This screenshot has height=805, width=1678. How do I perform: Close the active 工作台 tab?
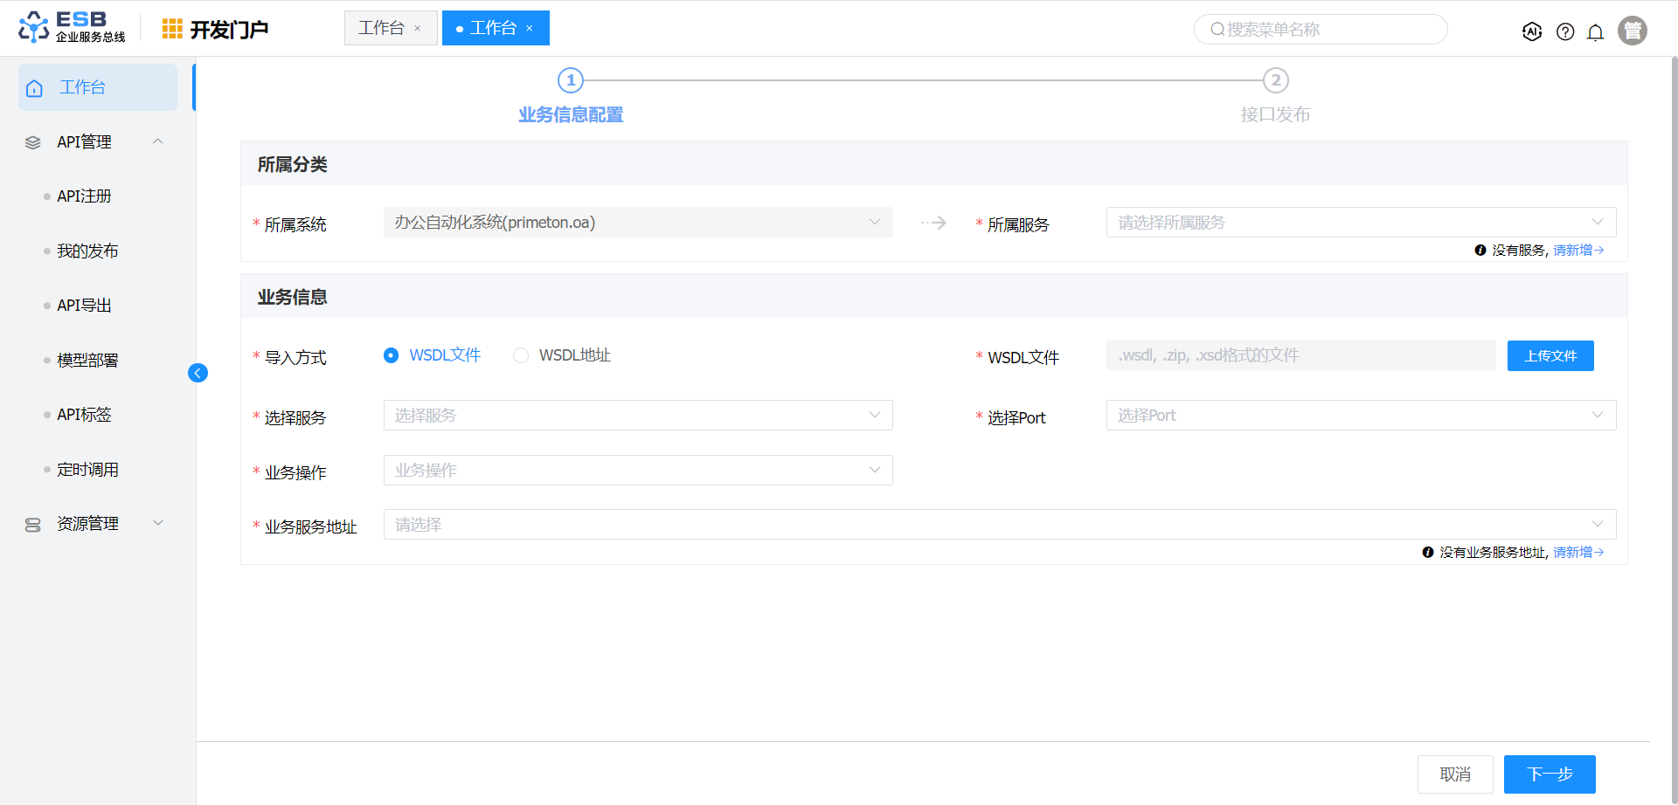pos(530,29)
